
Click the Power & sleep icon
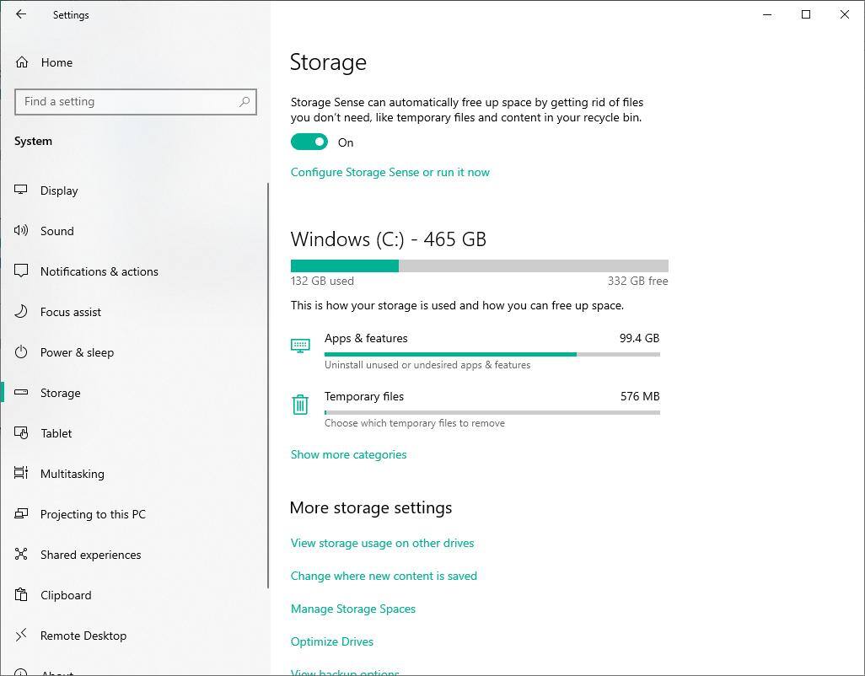[x=22, y=352]
